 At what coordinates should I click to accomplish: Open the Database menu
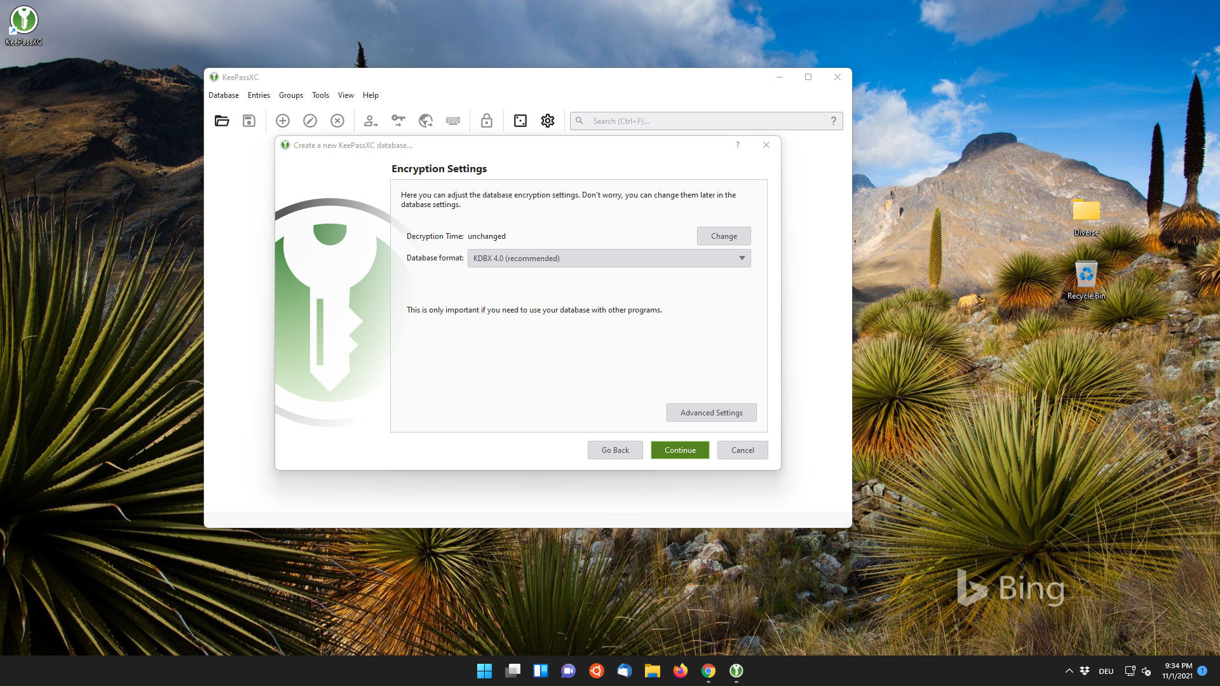click(224, 95)
